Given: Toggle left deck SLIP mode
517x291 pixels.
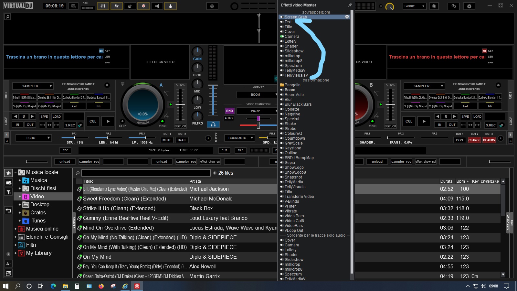Looking at the screenshot, I should tap(122, 122).
